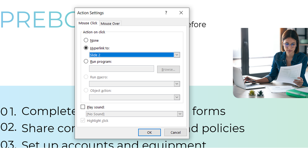Click the help question mark icon
308x148 pixels.
coord(166,13)
